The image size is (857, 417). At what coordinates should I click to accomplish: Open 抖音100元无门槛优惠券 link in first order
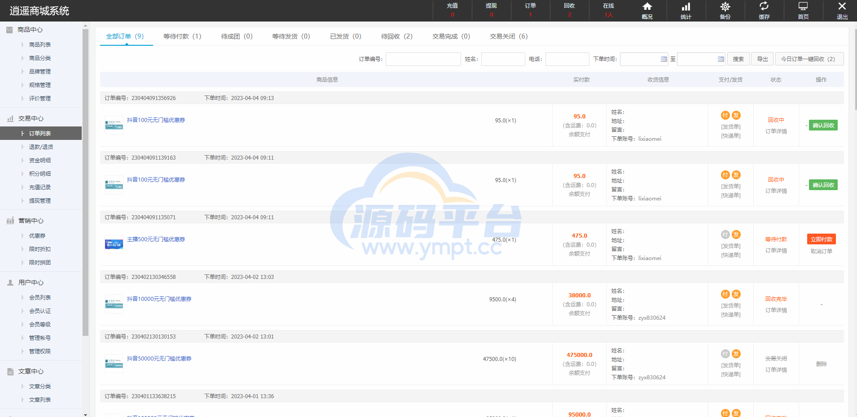point(156,120)
